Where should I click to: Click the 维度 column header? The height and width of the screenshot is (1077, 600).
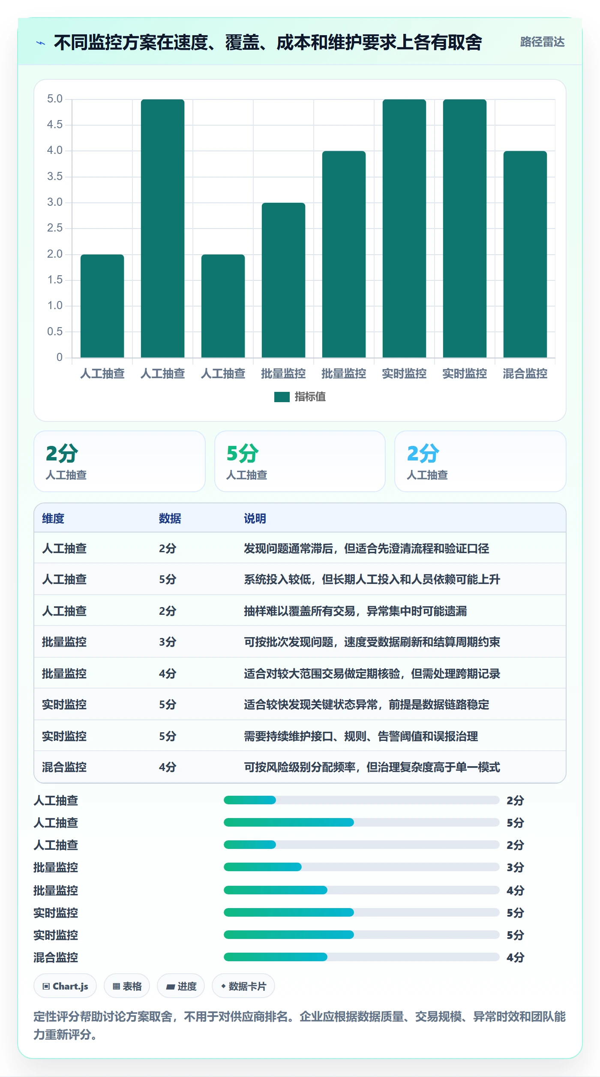[x=53, y=519]
